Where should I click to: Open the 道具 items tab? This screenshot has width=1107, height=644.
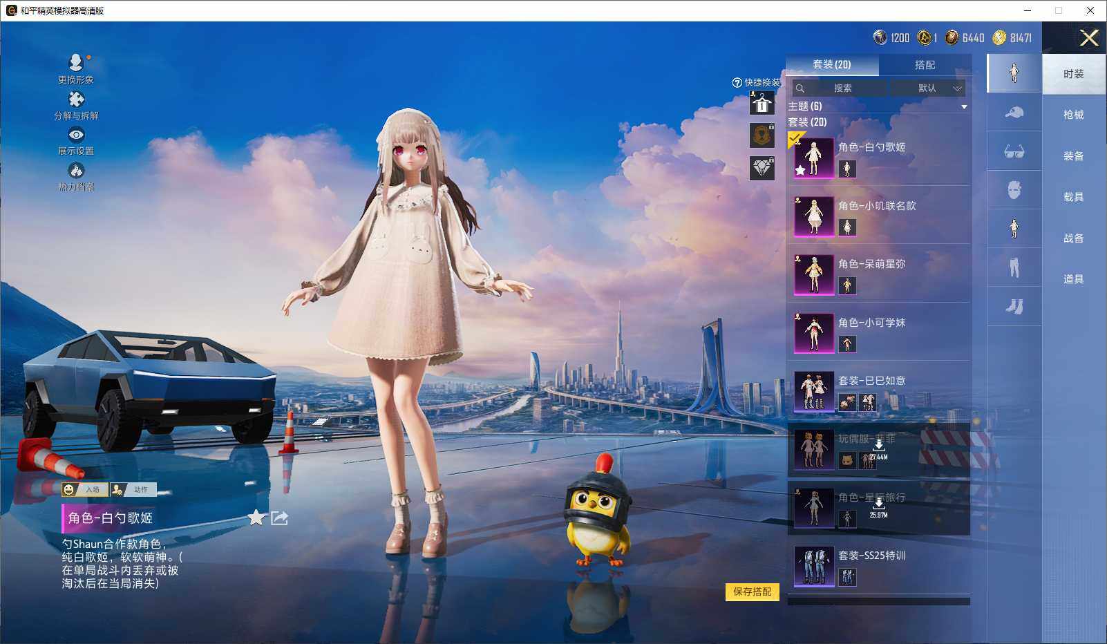point(1074,279)
